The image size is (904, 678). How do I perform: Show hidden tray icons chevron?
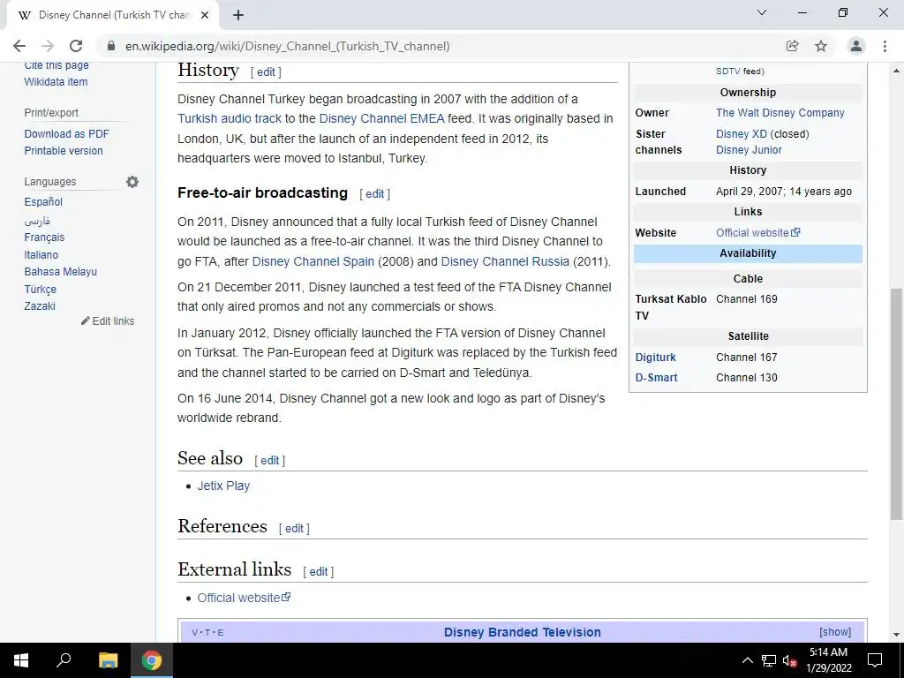click(x=747, y=660)
